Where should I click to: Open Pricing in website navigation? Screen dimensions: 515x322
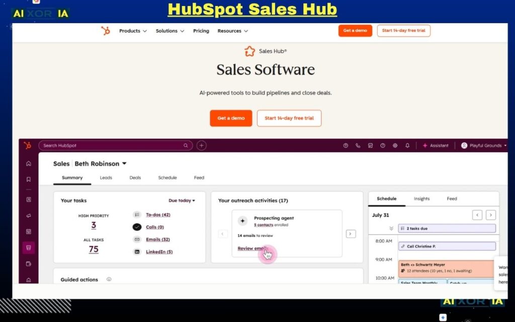point(201,31)
